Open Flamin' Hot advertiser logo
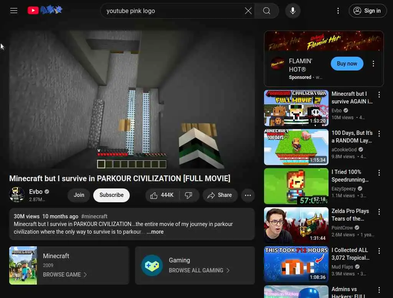This screenshot has height=298, width=393. pos(277,64)
